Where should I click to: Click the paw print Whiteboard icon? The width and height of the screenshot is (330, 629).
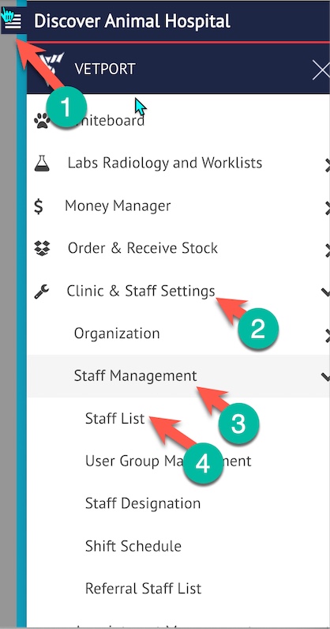42,120
